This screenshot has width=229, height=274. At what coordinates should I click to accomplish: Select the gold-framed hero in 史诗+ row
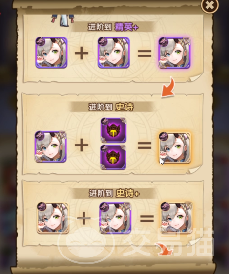(x=53, y=218)
